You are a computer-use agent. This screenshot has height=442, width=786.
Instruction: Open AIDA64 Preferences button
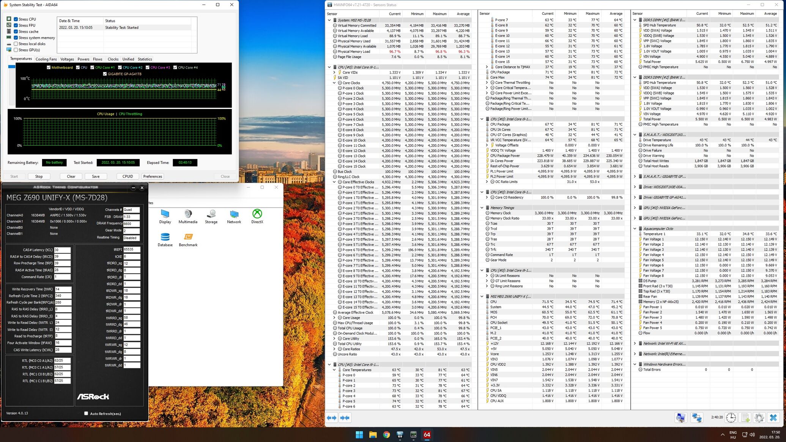[153, 176]
